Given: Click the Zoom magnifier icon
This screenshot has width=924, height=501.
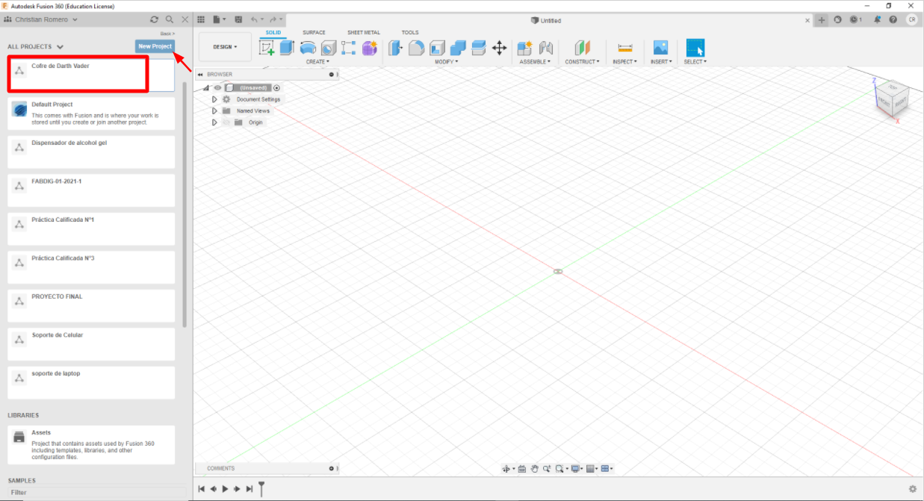Looking at the screenshot, I should 548,469.
